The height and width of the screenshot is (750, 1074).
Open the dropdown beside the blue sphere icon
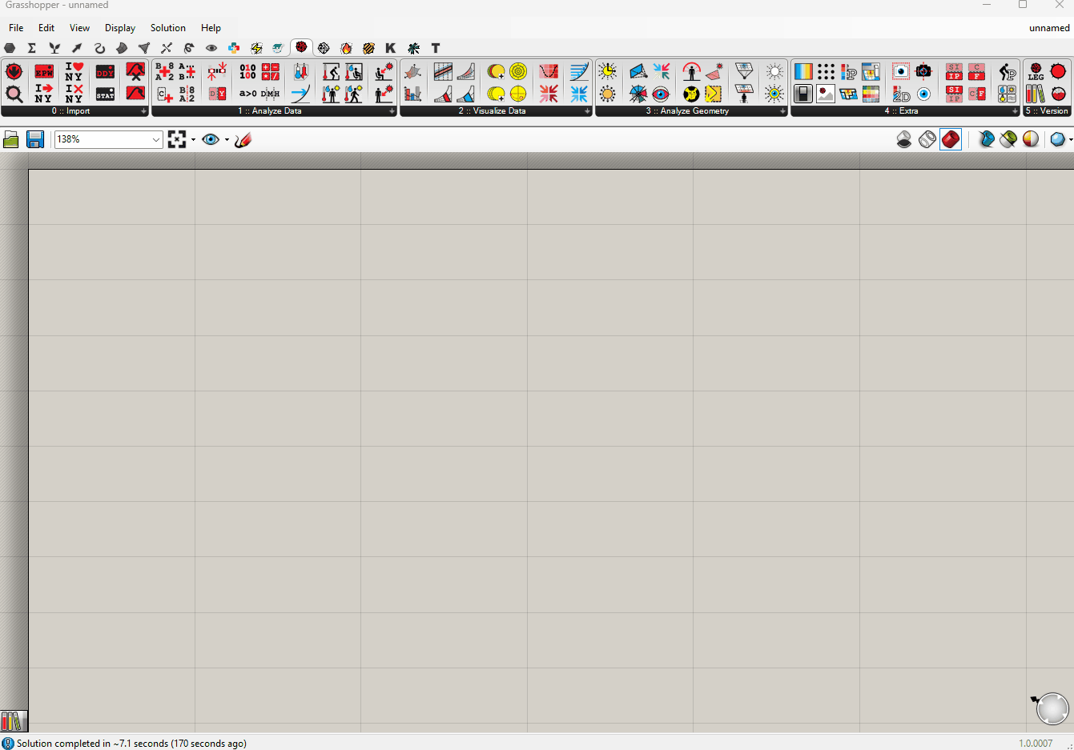1070,139
